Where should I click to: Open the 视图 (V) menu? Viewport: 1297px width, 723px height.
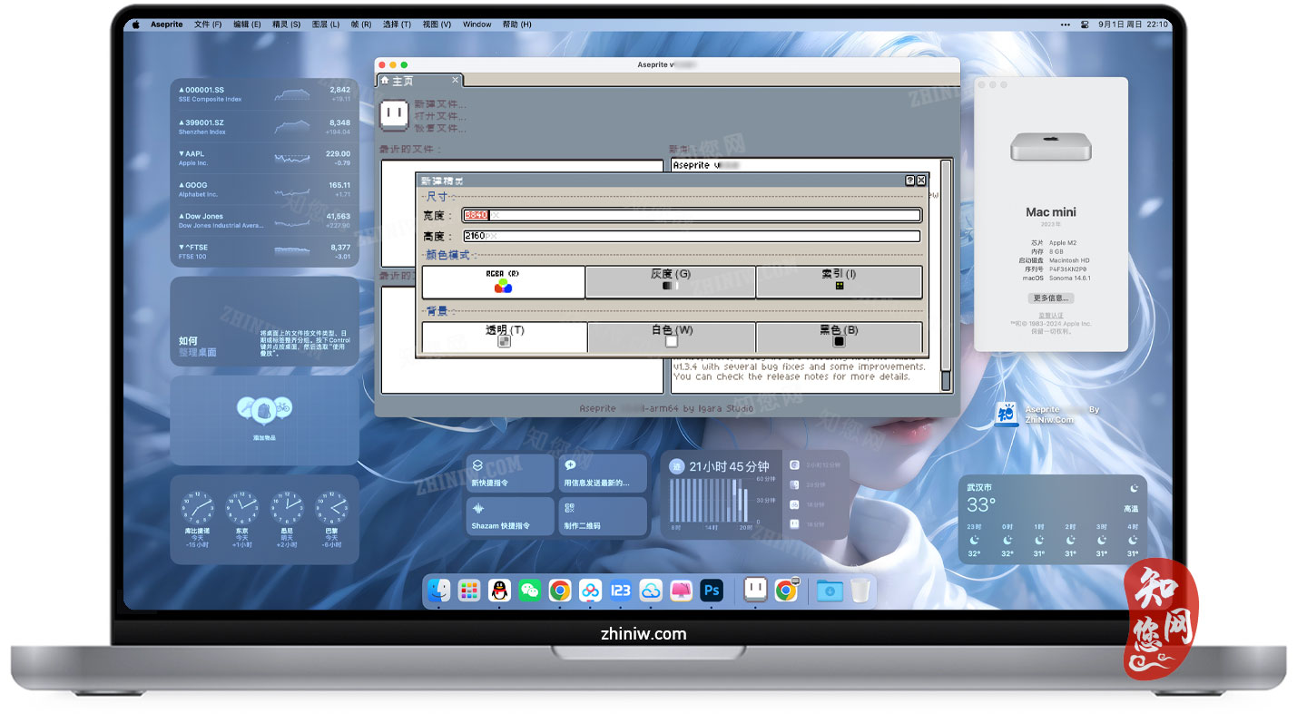pyautogui.click(x=437, y=24)
